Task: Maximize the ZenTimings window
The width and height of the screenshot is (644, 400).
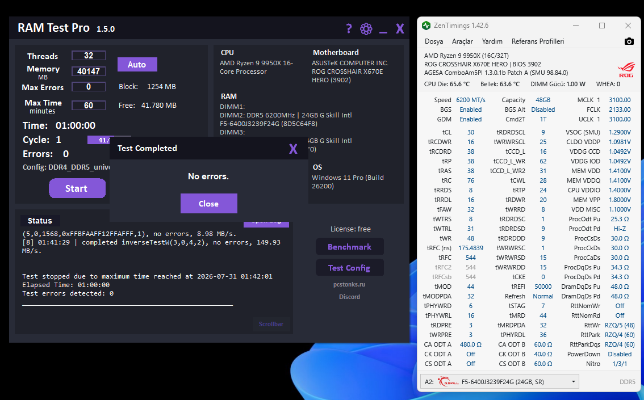Action: 602,26
